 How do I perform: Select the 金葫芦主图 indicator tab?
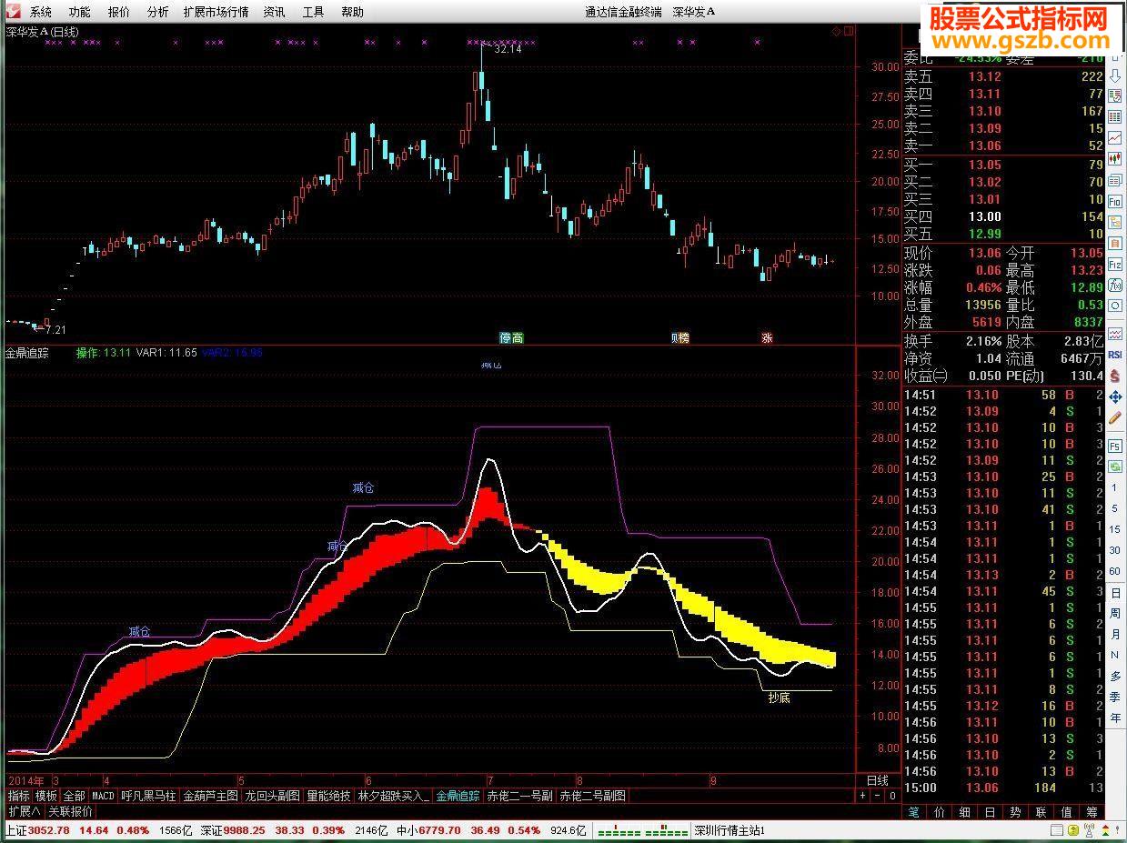tap(210, 796)
